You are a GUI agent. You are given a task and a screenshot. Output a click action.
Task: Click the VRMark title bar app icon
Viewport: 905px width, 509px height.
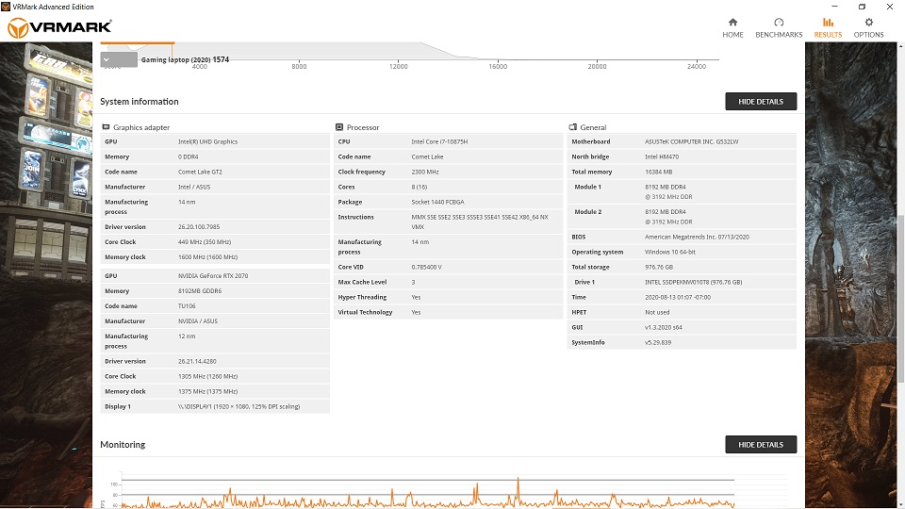(6, 7)
